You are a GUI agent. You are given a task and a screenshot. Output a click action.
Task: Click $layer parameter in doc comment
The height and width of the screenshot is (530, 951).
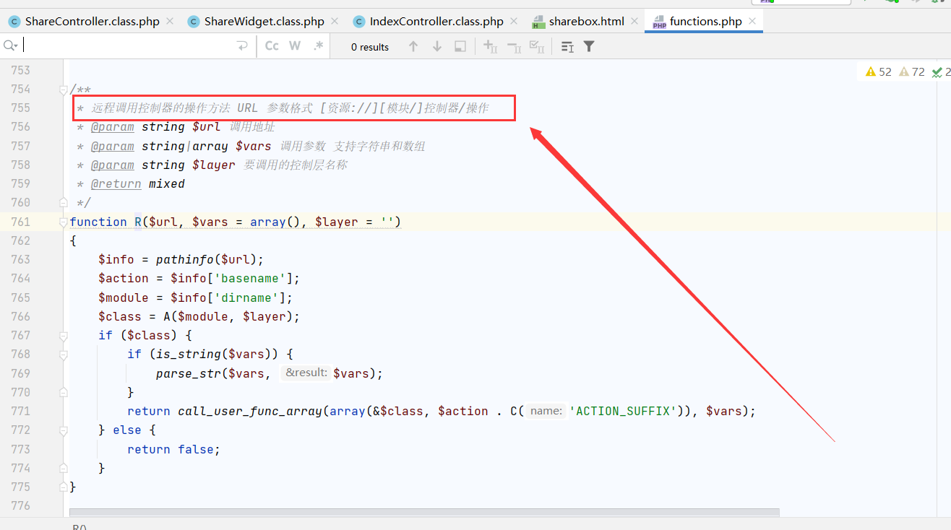[x=213, y=165]
